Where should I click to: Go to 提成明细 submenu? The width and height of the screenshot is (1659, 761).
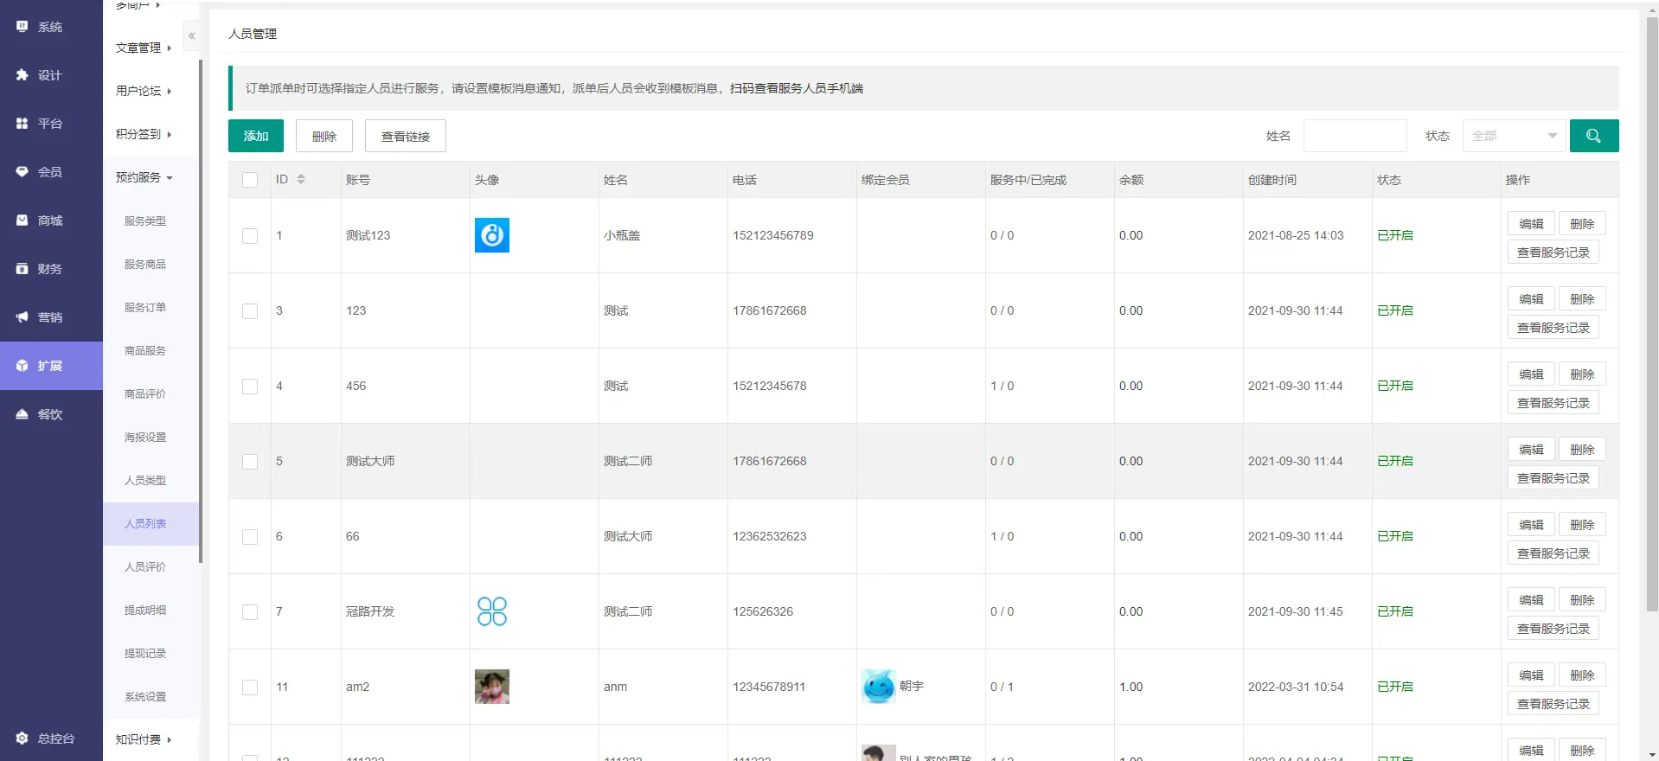[x=145, y=610]
